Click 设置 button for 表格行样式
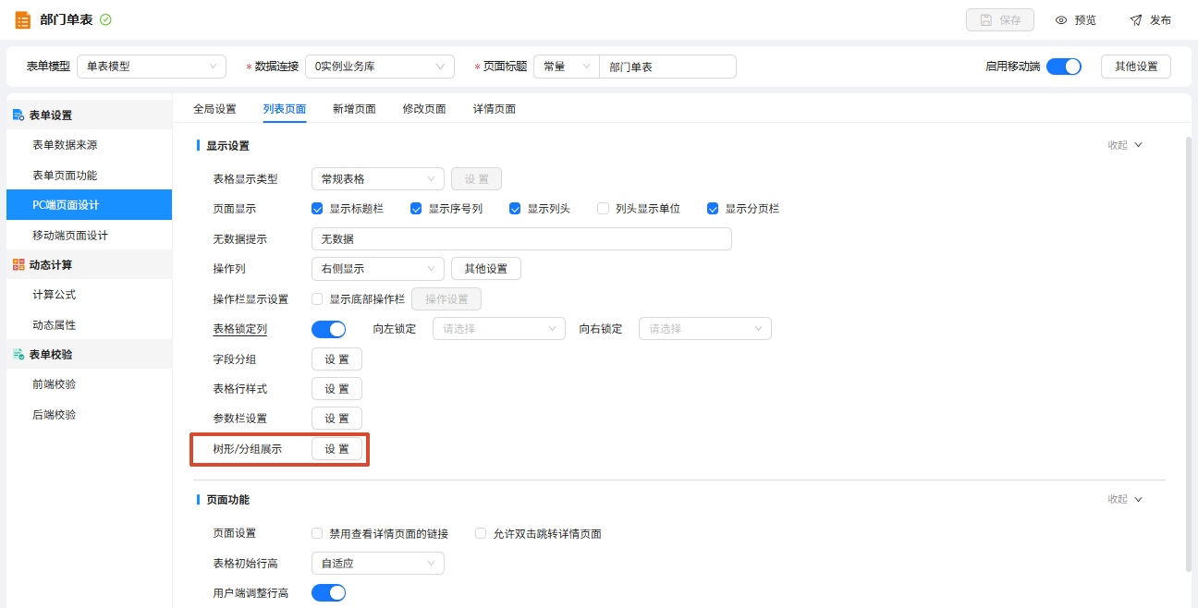The width and height of the screenshot is (1198, 608). [336, 389]
